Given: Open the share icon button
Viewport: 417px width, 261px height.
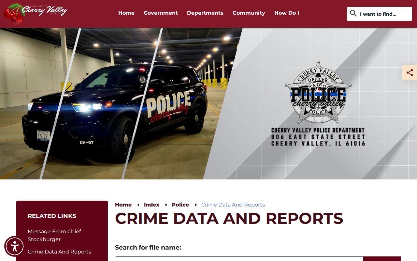Looking at the screenshot, I should pyautogui.click(x=410, y=72).
